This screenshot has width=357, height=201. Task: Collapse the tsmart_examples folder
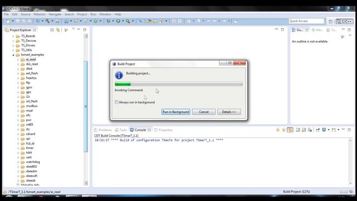[13, 55]
